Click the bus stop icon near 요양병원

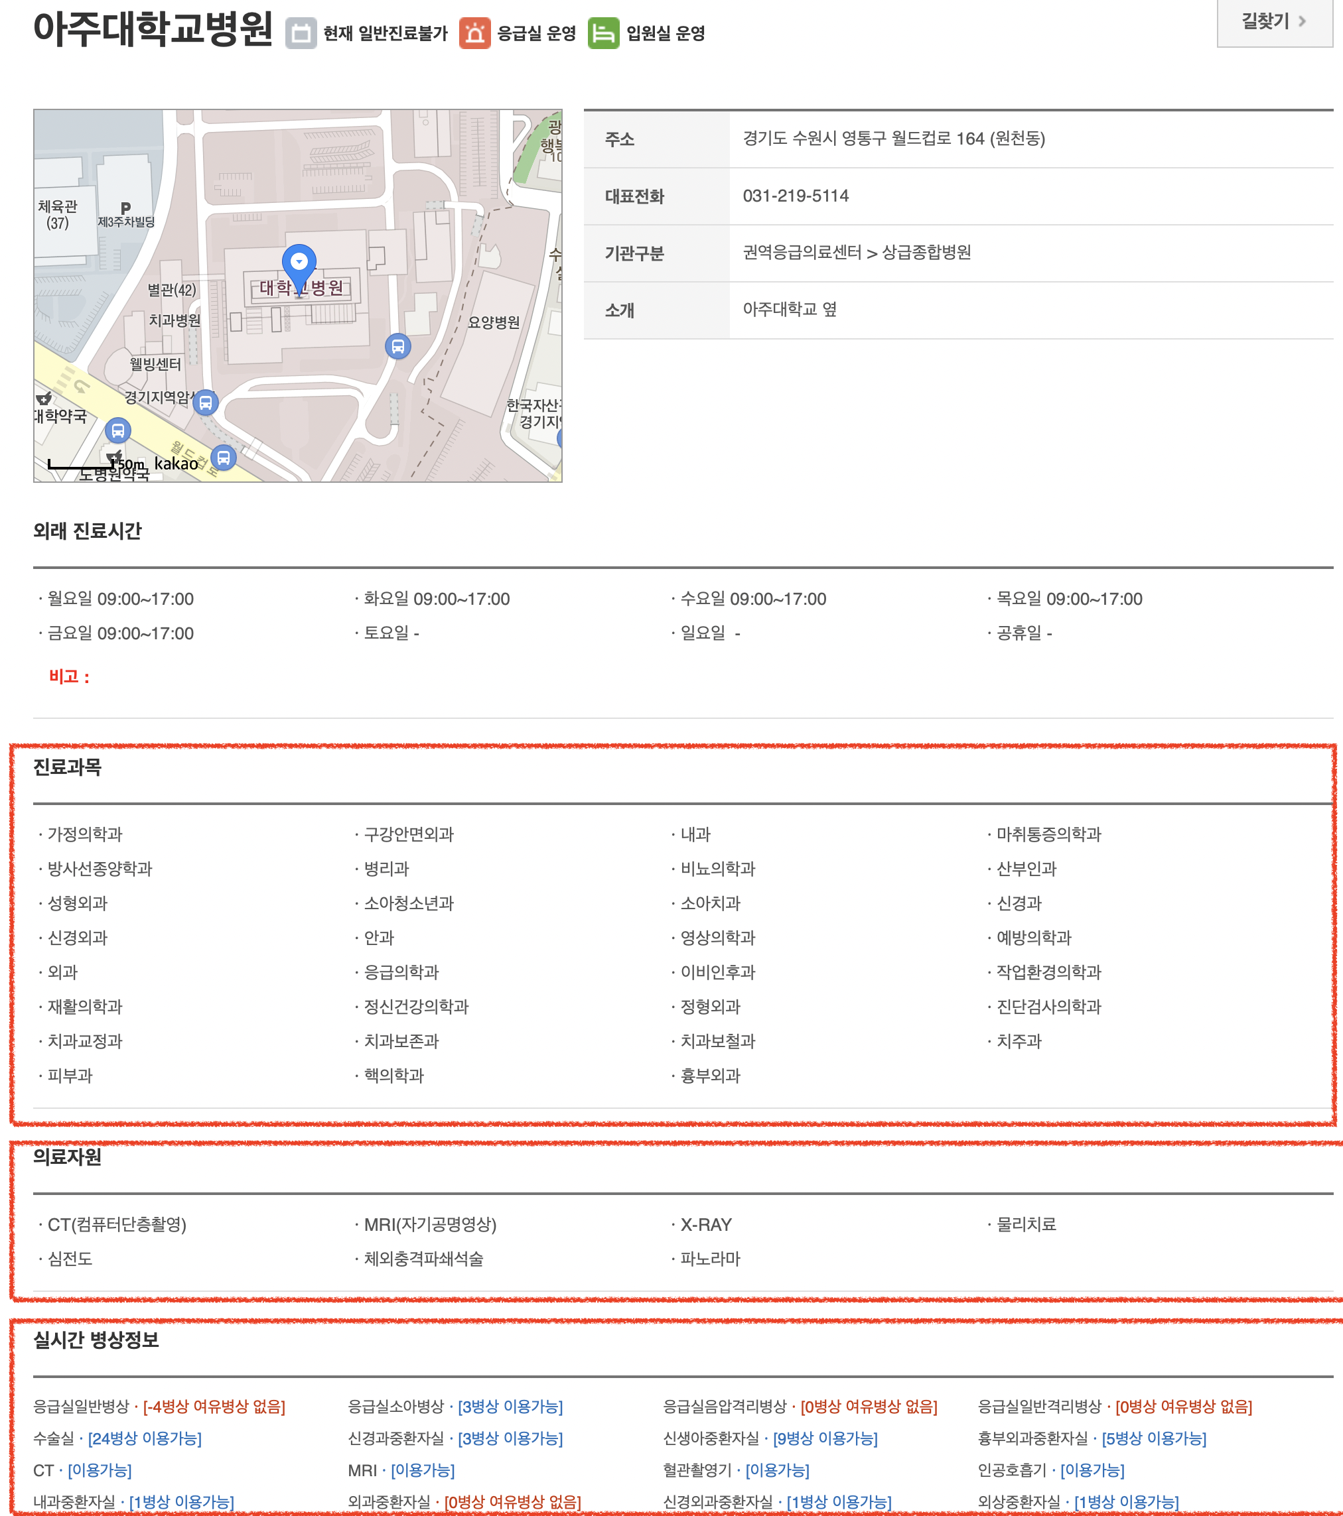[x=397, y=346]
